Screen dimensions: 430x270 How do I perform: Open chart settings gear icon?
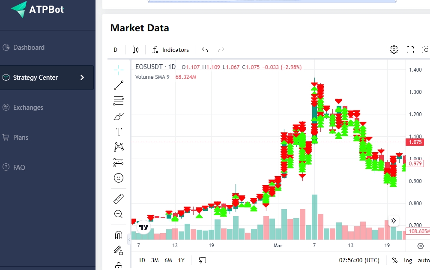coord(394,50)
